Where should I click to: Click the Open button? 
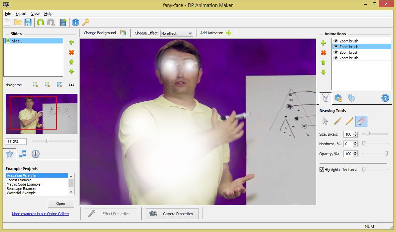[61, 203]
